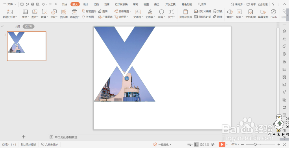Image resolution: width=289 pixels, height=148 pixels.
Task: Click the Word Art (艺术字) icon
Action: [x=150, y=12]
